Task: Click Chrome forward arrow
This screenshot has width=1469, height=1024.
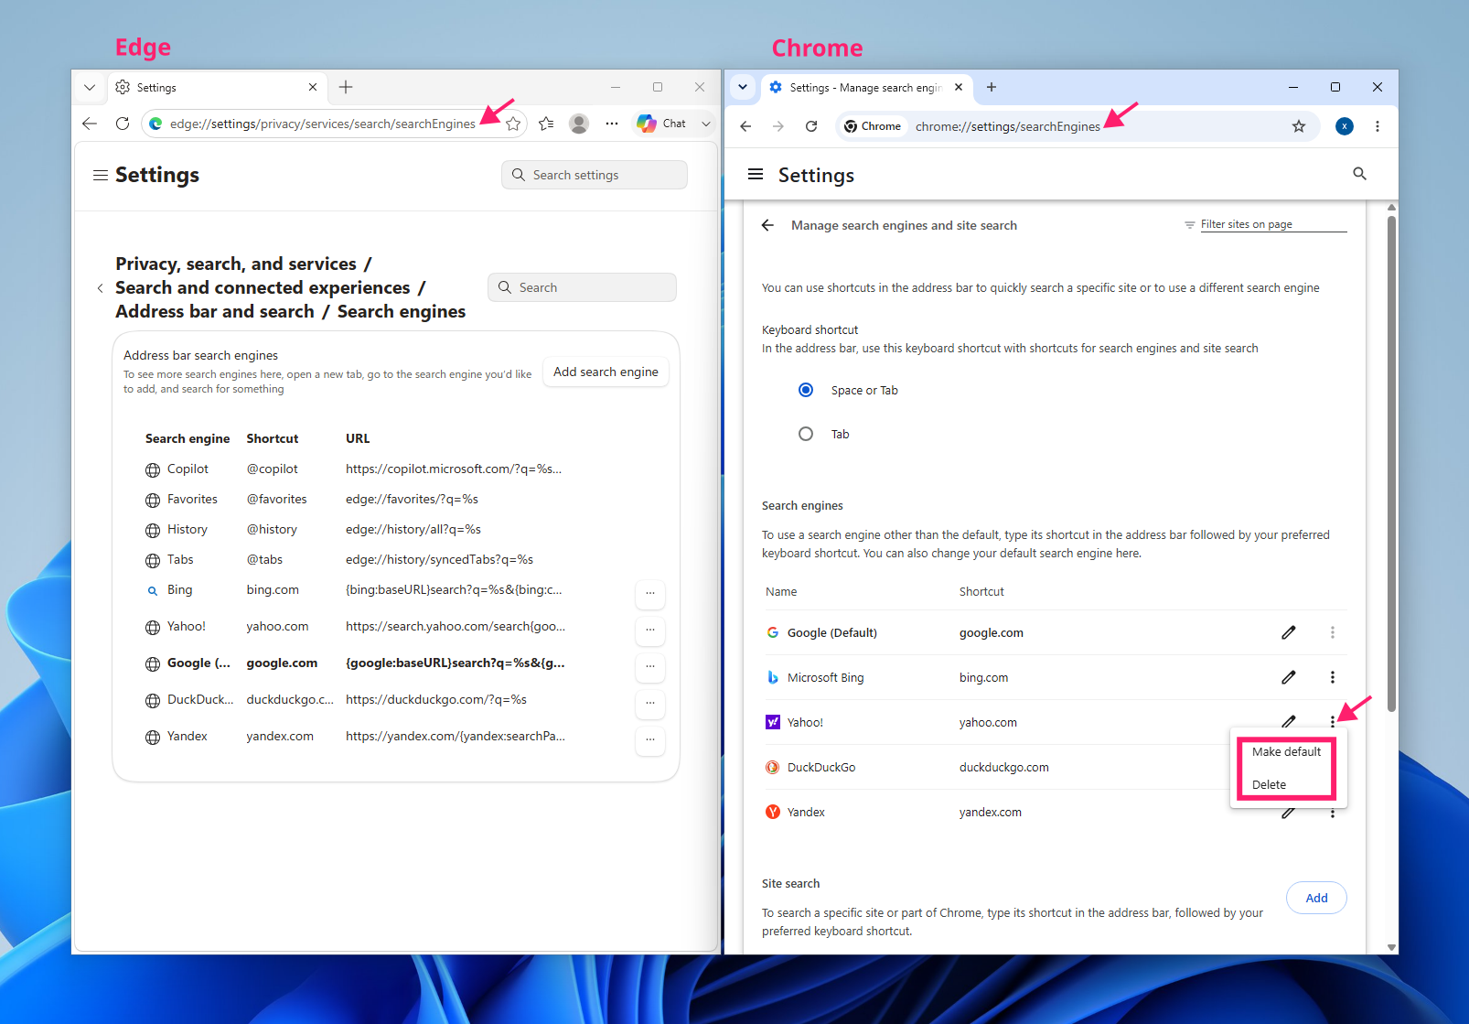Action: [778, 126]
